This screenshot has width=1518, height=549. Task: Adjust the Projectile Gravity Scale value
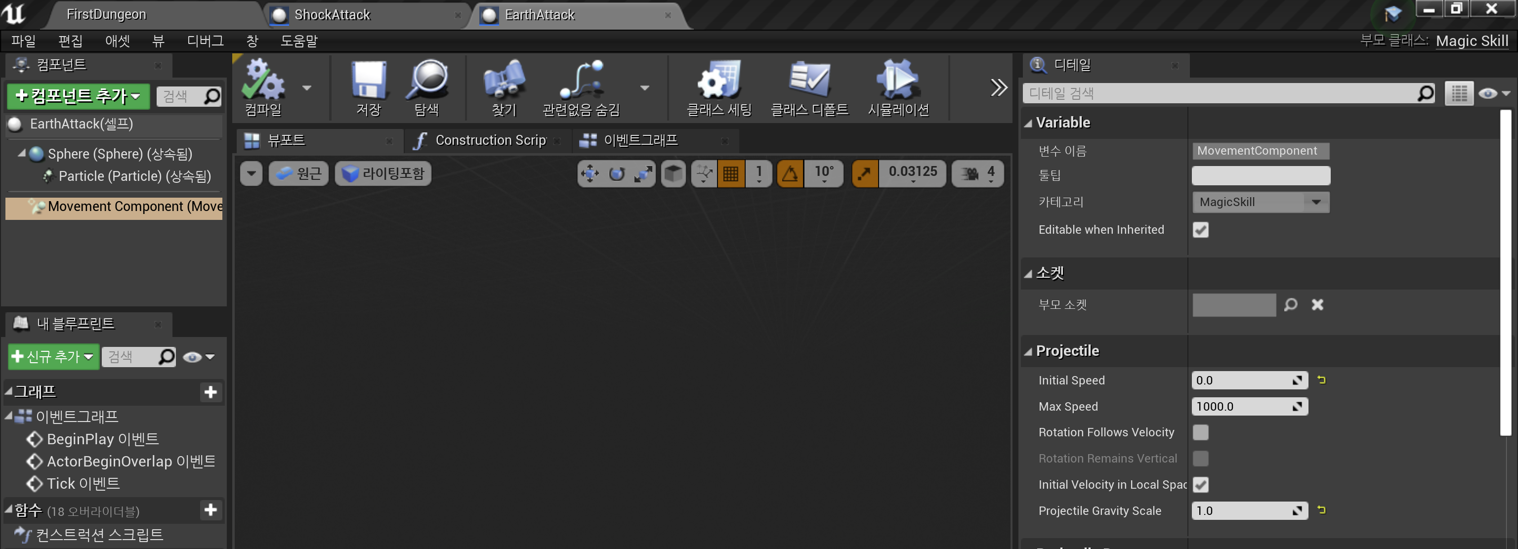tap(1243, 510)
